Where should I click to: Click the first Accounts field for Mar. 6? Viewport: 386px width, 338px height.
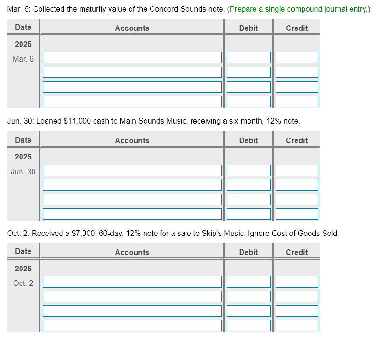coord(132,57)
